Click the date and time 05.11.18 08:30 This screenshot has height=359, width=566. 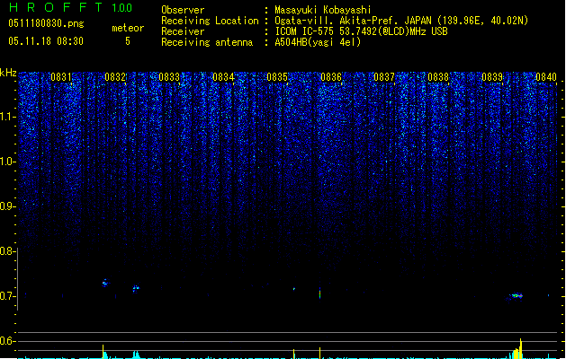(46, 41)
